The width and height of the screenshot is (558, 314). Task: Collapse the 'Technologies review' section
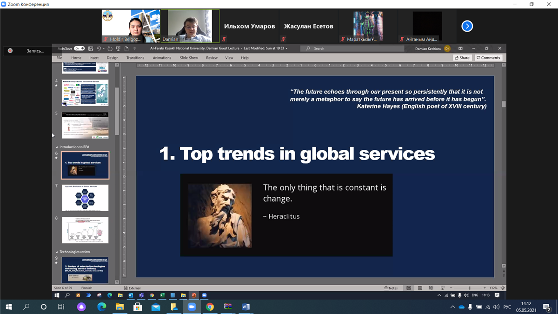[57, 252]
